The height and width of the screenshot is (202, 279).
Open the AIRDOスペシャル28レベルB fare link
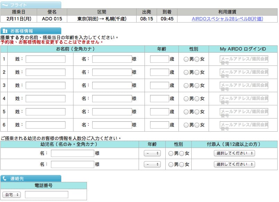tap(227, 20)
